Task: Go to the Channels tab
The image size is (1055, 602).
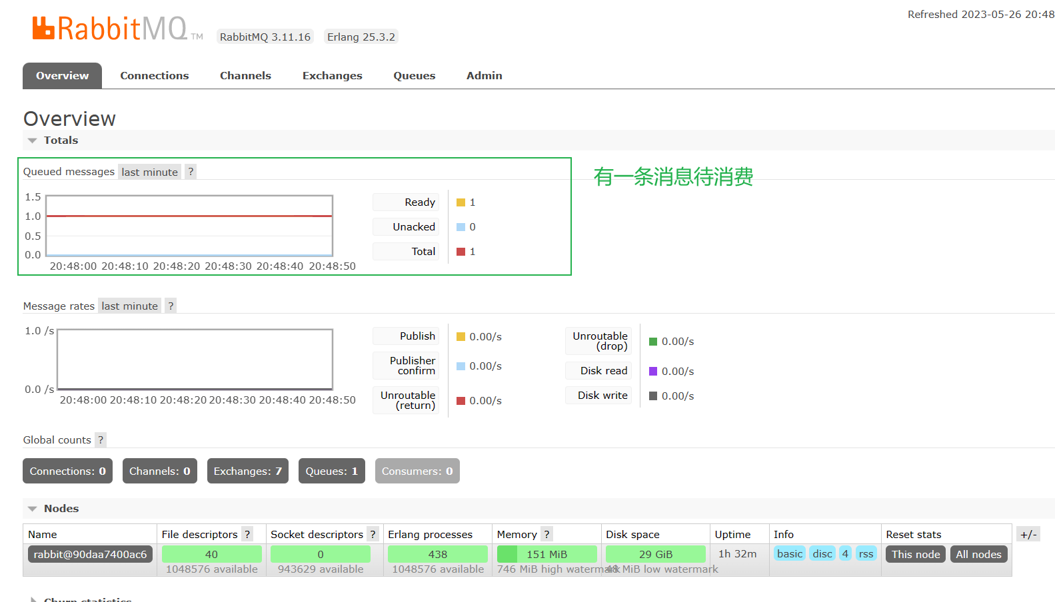Action: 245,76
